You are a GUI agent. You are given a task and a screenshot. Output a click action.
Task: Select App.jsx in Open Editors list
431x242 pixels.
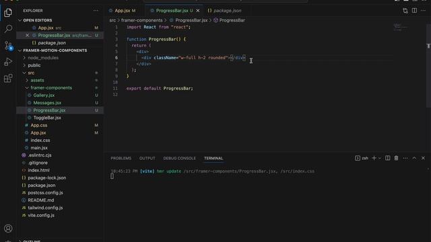(46, 28)
